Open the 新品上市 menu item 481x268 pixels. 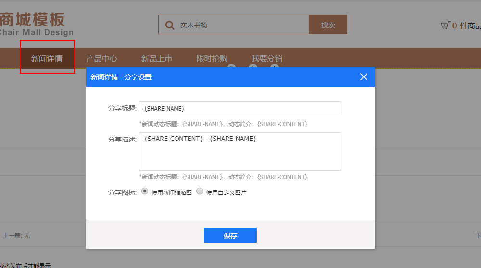pyautogui.click(x=156, y=59)
